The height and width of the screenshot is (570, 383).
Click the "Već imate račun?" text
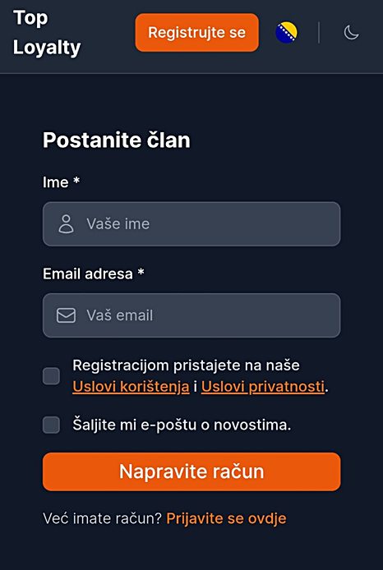click(102, 518)
